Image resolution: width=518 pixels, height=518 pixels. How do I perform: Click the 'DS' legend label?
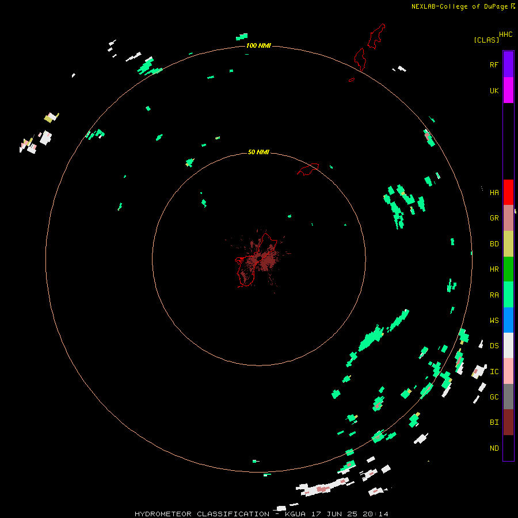(x=494, y=345)
